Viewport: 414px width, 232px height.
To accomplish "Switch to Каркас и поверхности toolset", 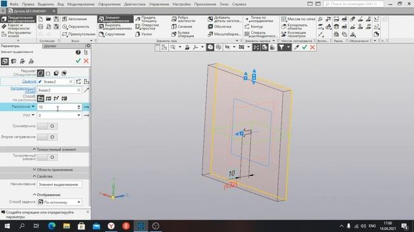I will click(18, 26).
